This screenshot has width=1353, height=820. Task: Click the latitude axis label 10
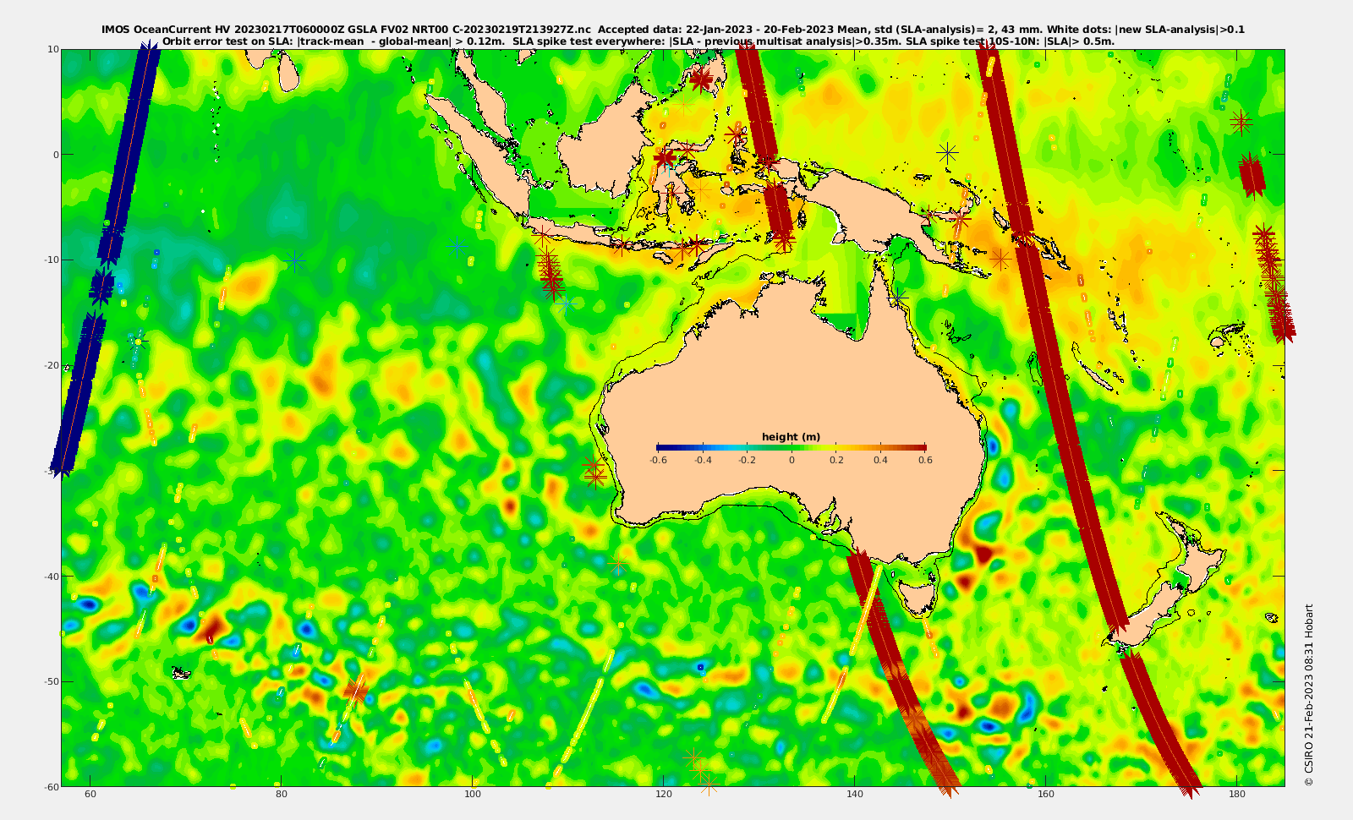pos(53,49)
